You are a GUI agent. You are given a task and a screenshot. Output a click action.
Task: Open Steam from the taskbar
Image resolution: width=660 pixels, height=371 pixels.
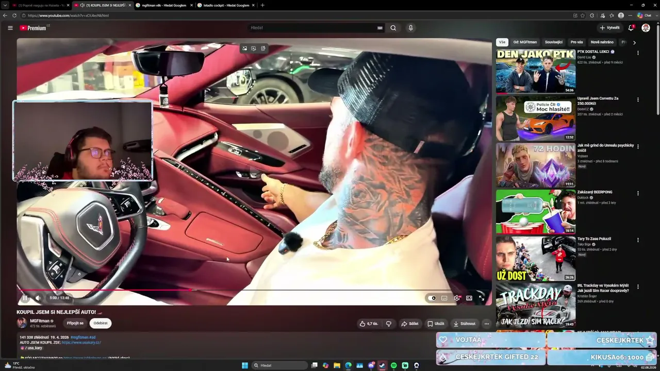click(382, 365)
